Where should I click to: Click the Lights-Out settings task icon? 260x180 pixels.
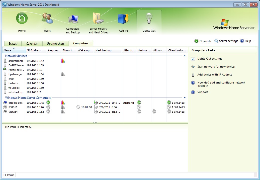coord(193,59)
